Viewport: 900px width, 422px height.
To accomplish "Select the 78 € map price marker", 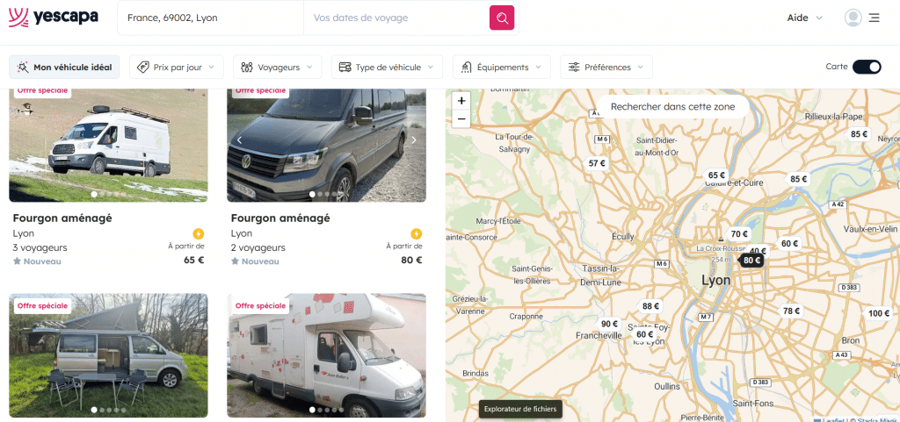I will (x=791, y=311).
